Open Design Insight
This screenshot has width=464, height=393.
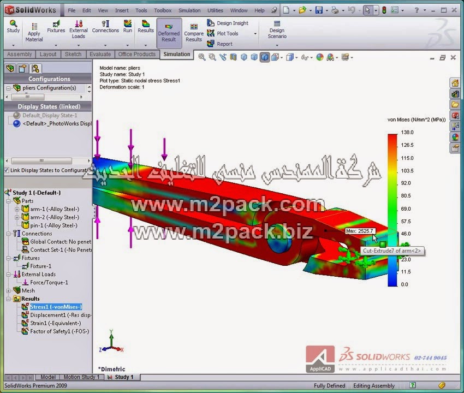coord(228,23)
